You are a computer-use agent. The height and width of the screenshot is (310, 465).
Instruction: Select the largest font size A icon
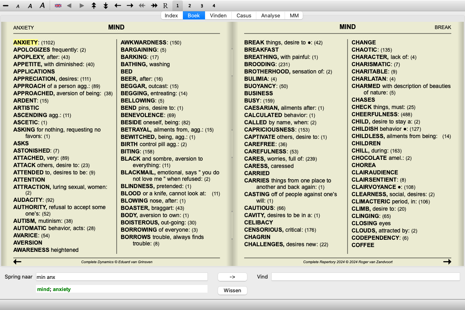(42, 6)
